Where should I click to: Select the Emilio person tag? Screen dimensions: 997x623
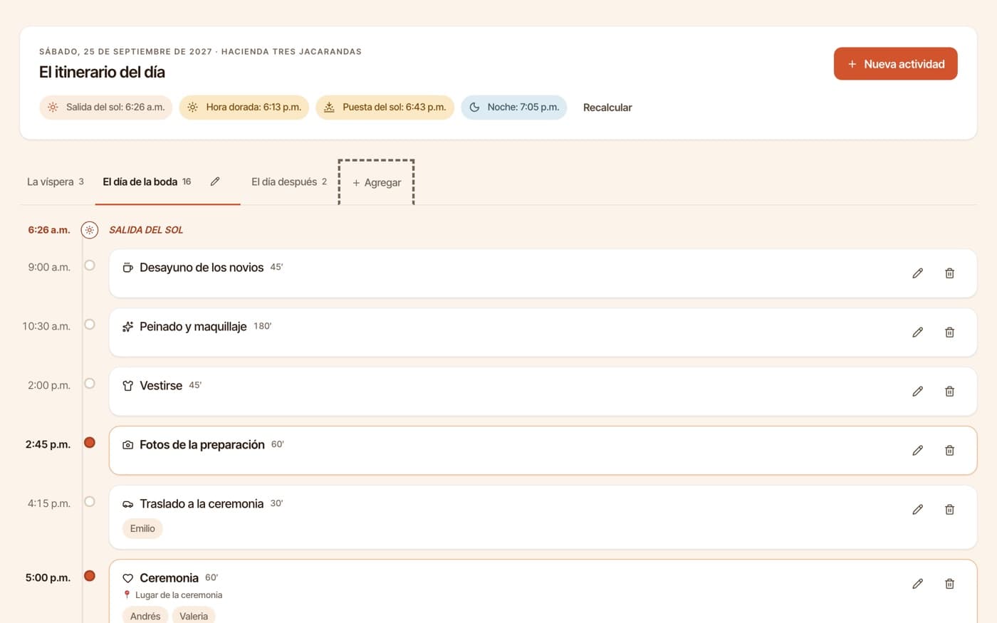tap(142, 529)
